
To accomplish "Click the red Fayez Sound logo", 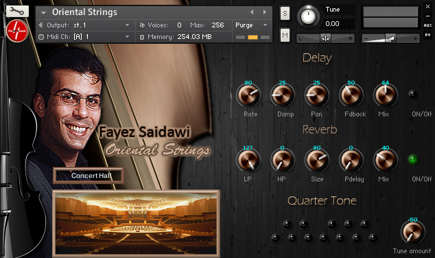I will point(17,31).
